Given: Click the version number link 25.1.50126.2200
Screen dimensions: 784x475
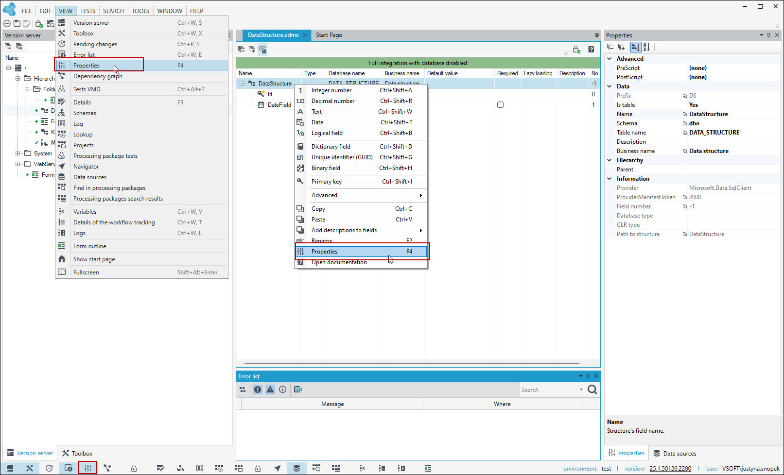Looking at the screenshot, I should pyautogui.click(x=670, y=469).
